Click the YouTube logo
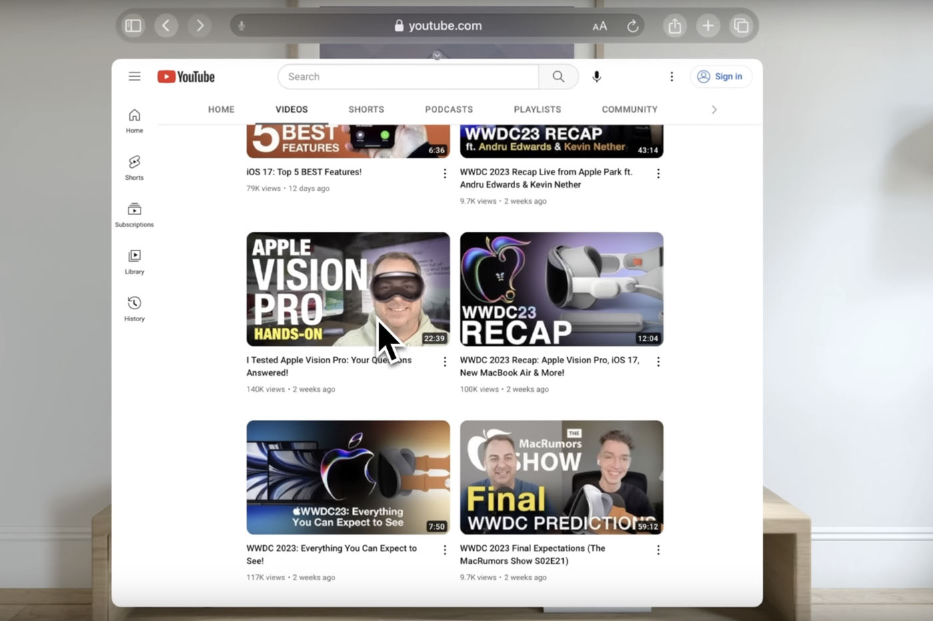 [186, 77]
